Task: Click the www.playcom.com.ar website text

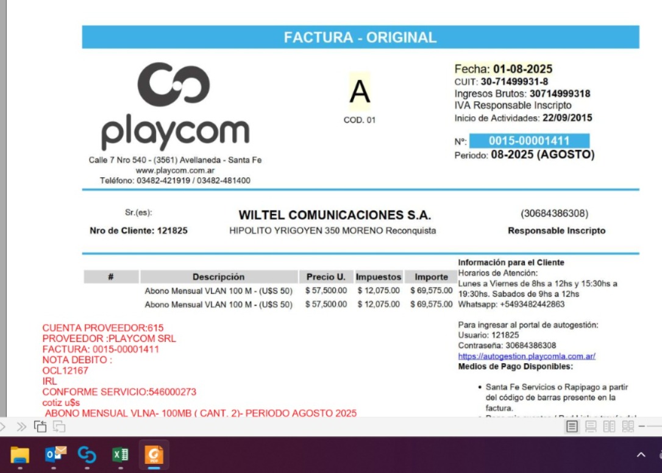Action: (x=175, y=171)
